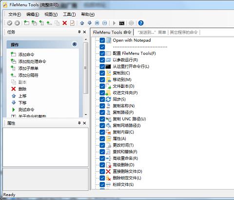Collapse the 操作 section chevron

[x=75, y=44]
